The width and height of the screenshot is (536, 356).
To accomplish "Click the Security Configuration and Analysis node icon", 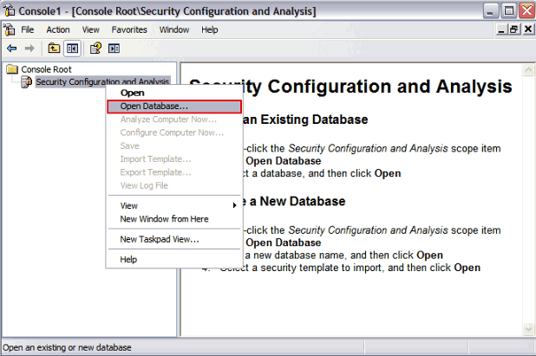I will click(26, 82).
